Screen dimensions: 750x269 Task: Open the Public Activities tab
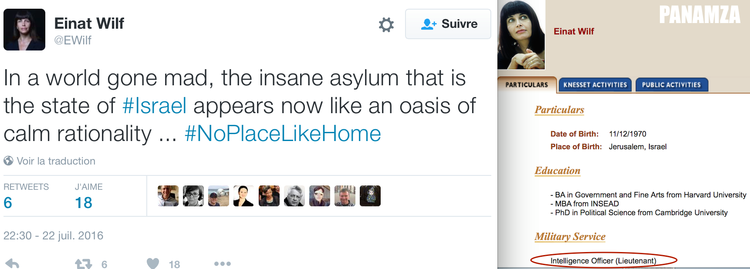(671, 85)
